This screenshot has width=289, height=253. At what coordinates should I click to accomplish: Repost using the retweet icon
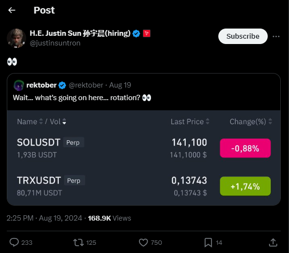[78, 242]
